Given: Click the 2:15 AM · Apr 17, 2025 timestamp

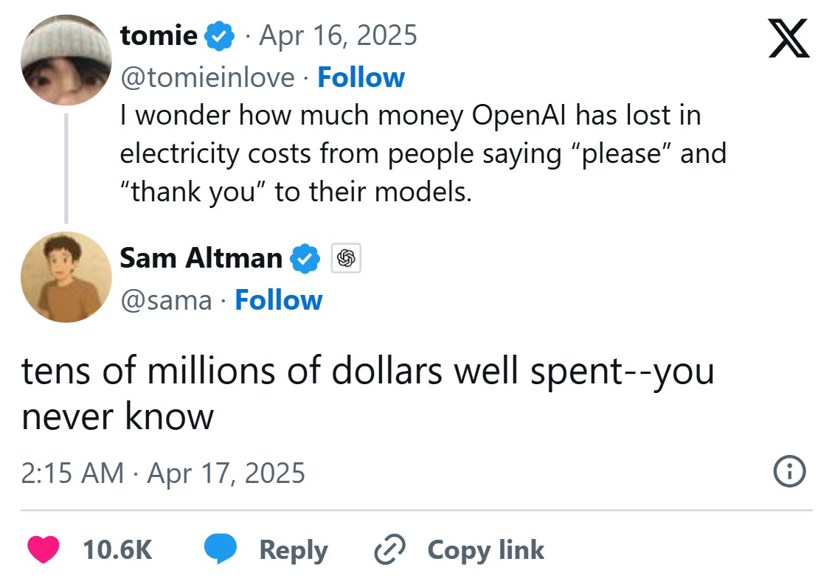Looking at the screenshot, I should (x=163, y=472).
